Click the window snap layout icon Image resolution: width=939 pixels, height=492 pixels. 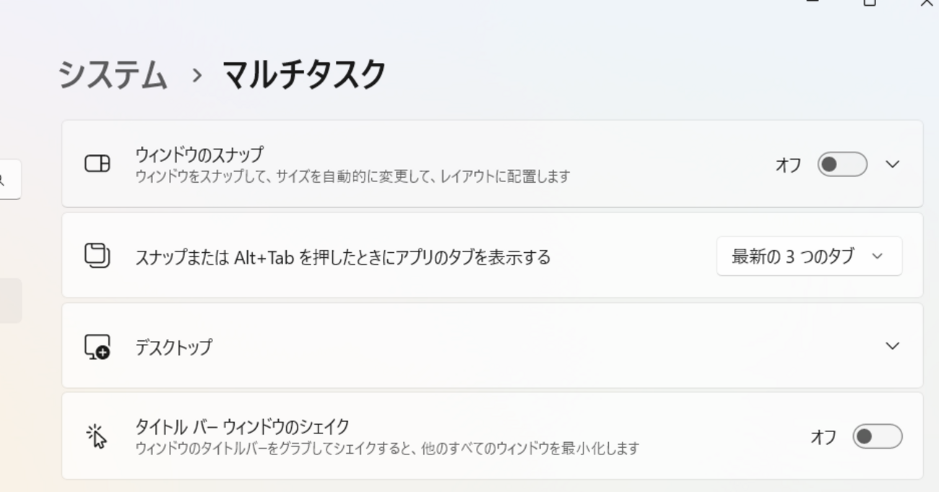98,164
